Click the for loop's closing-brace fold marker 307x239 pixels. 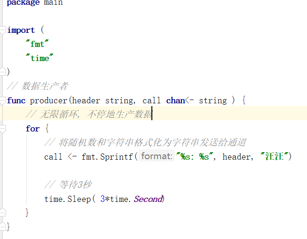2,213
